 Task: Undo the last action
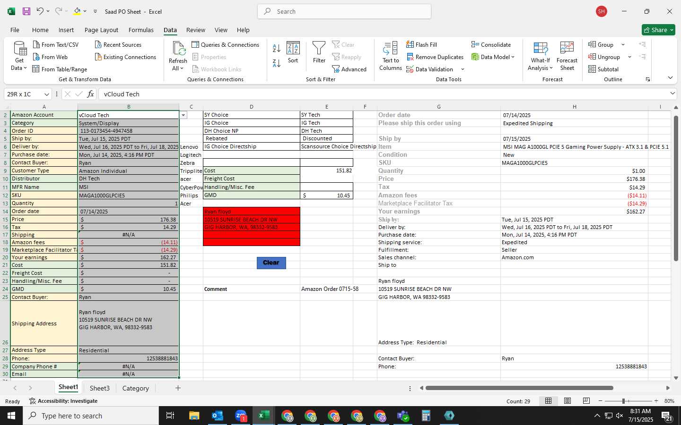click(40, 11)
